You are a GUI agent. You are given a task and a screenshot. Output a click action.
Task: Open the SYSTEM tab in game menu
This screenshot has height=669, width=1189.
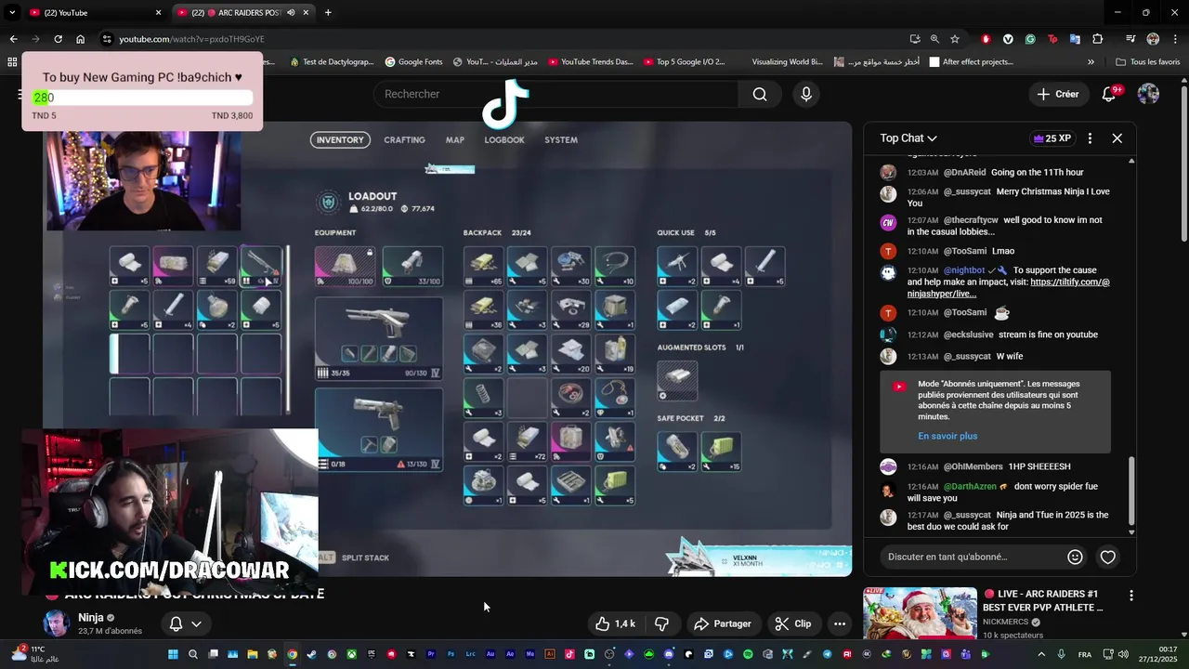coord(561,140)
